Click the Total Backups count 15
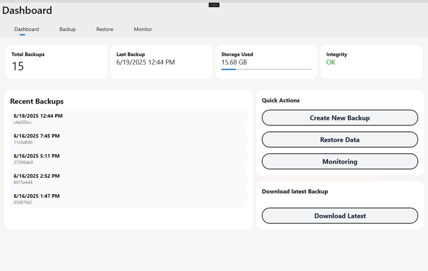This screenshot has height=271, width=428. pos(18,66)
